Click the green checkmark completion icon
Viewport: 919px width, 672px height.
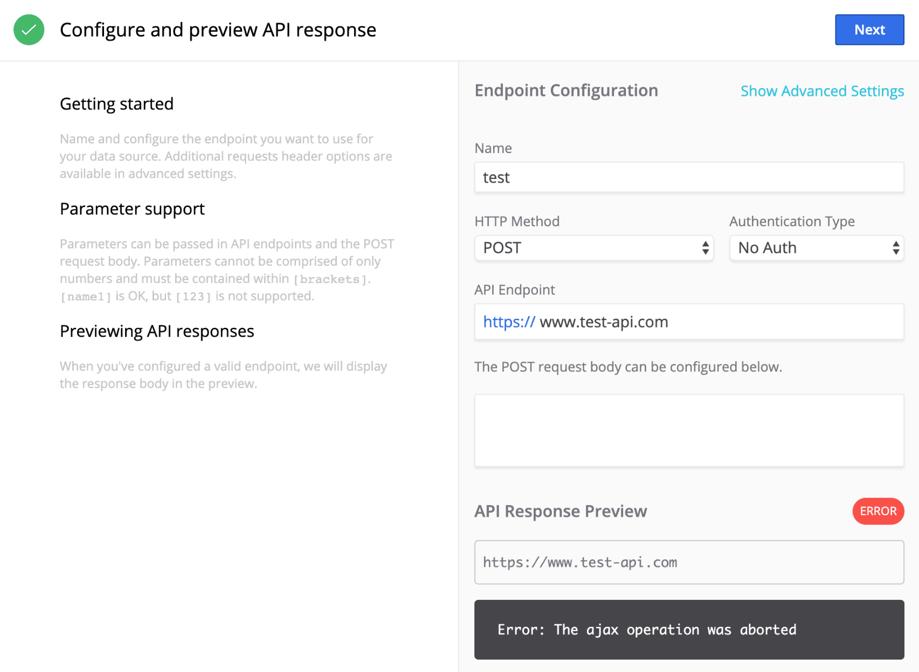coord(28,30)
